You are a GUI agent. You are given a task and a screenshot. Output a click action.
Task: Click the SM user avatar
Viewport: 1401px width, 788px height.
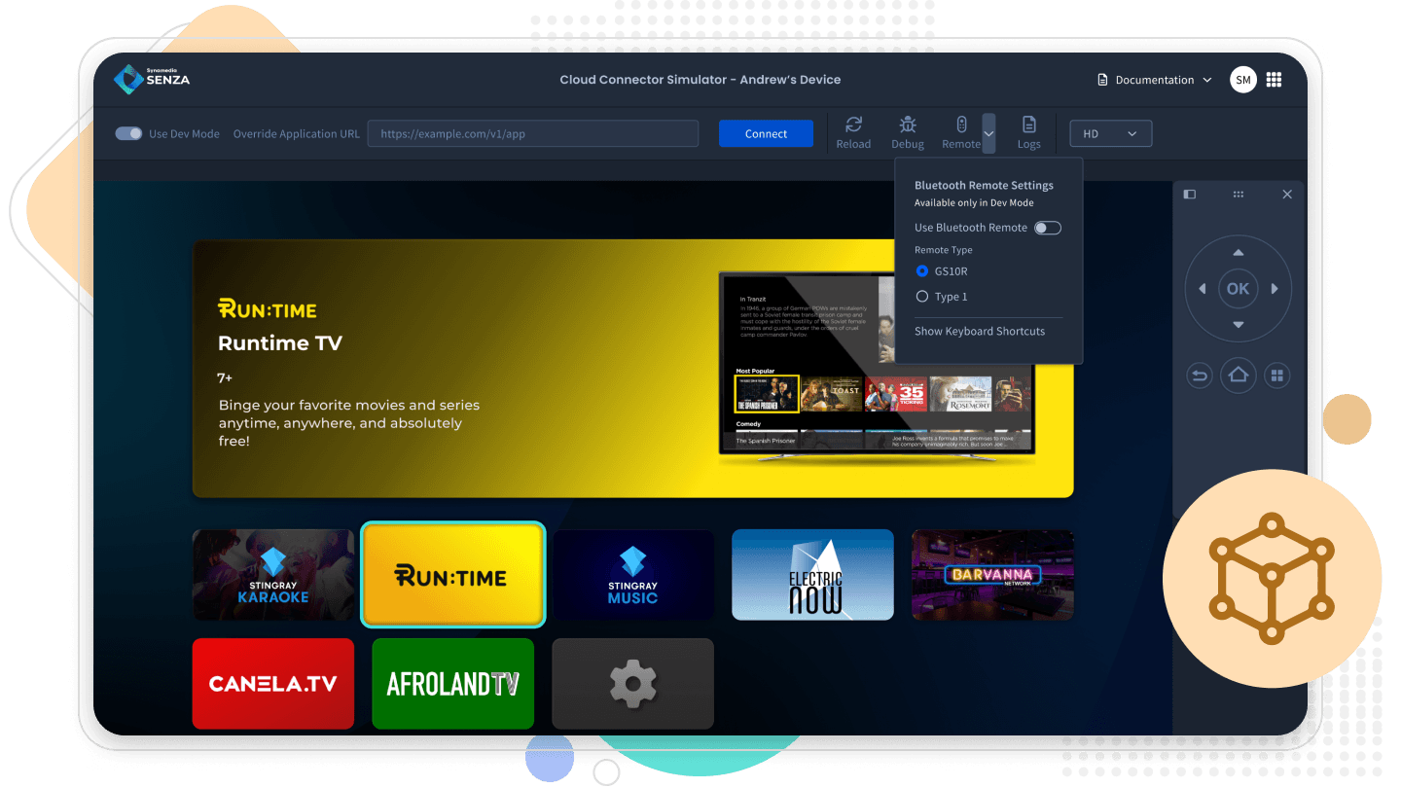[x=1242, y=80]
